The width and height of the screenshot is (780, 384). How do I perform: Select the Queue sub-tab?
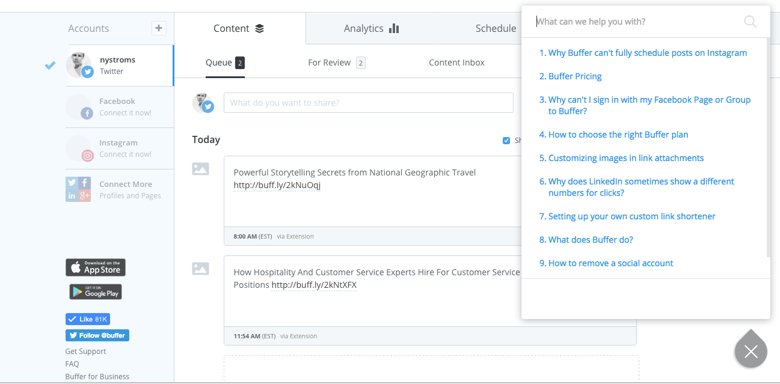point(225,62)
